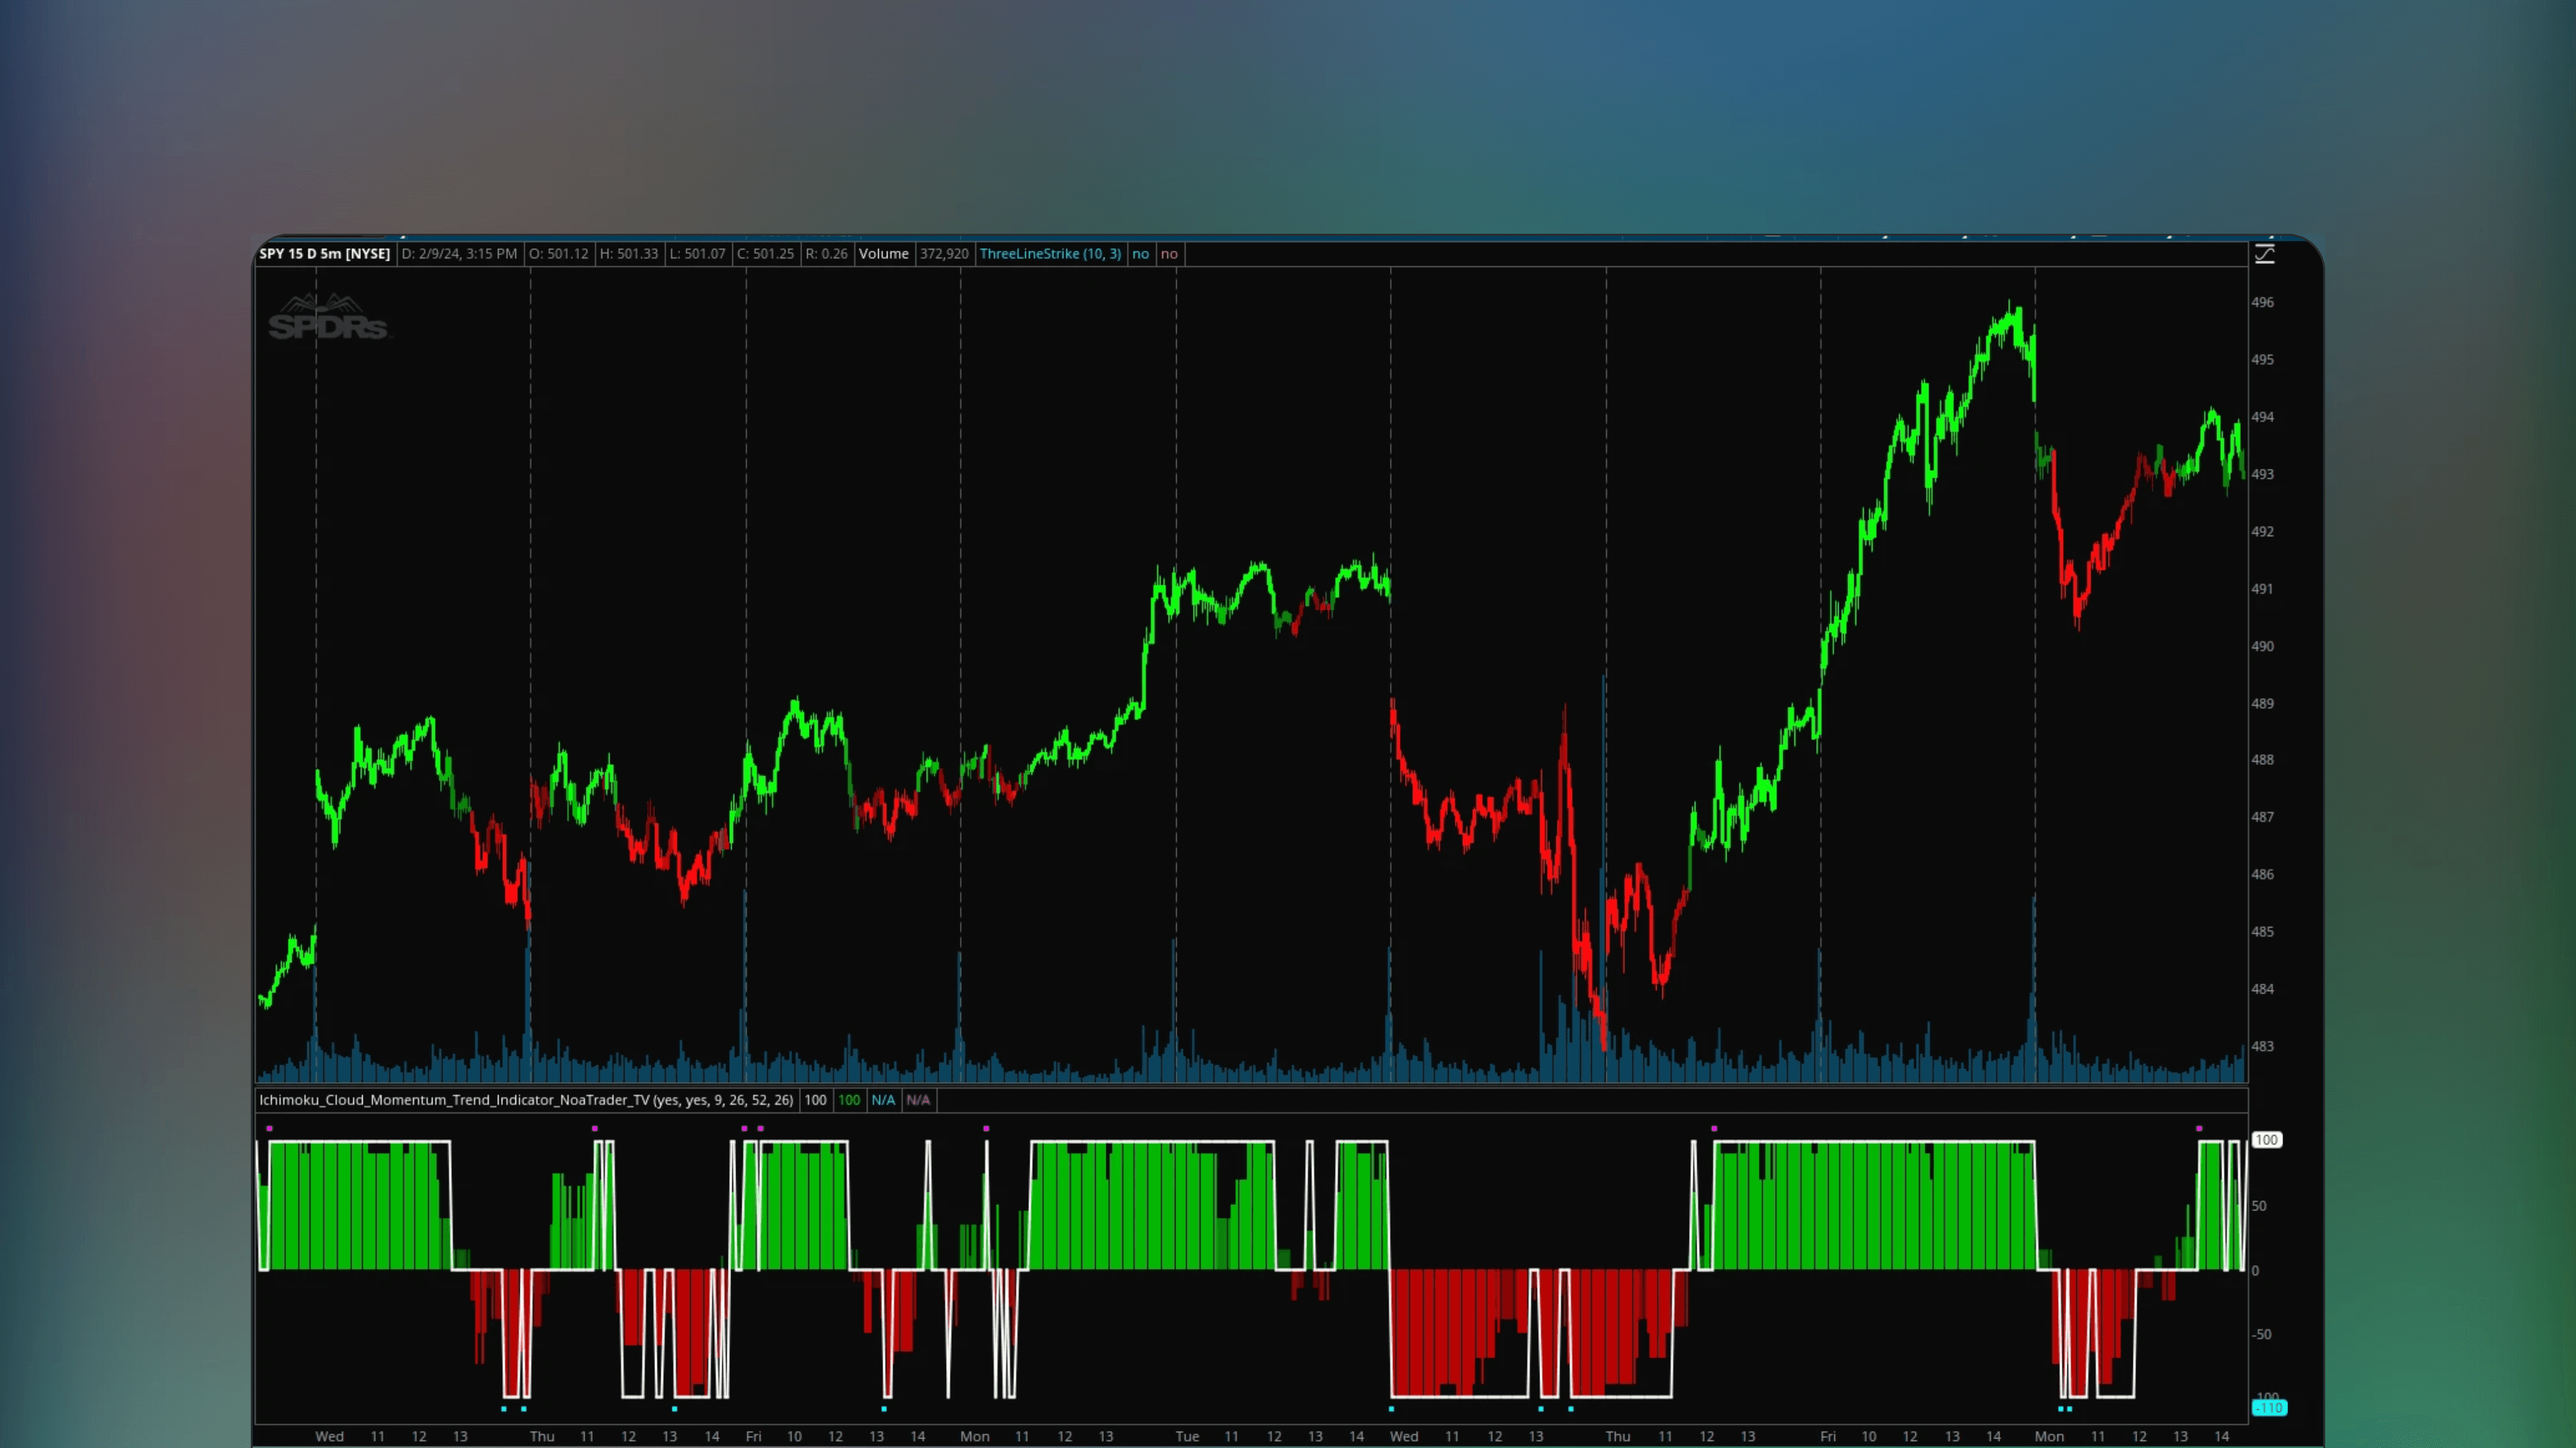Click the green 100 value in the Ichimoku readout

(x=849, y=1100)
